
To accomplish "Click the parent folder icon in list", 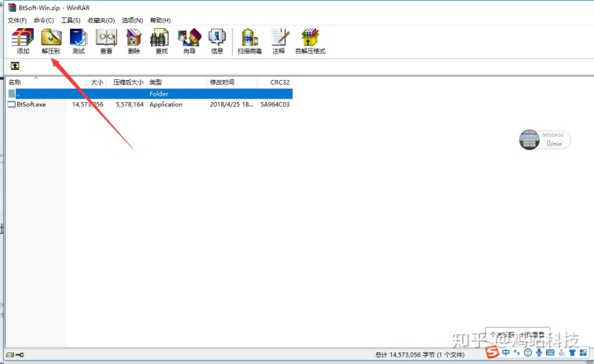I will (12, 93).
